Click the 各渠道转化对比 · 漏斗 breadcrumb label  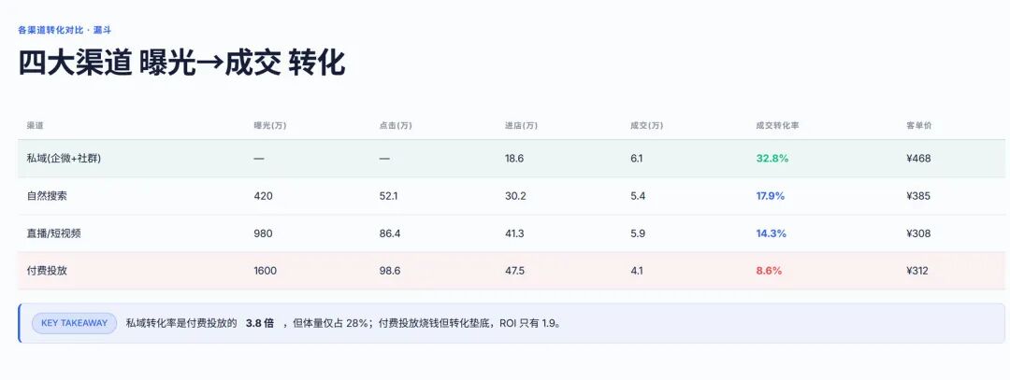click(x=65, y=30)
